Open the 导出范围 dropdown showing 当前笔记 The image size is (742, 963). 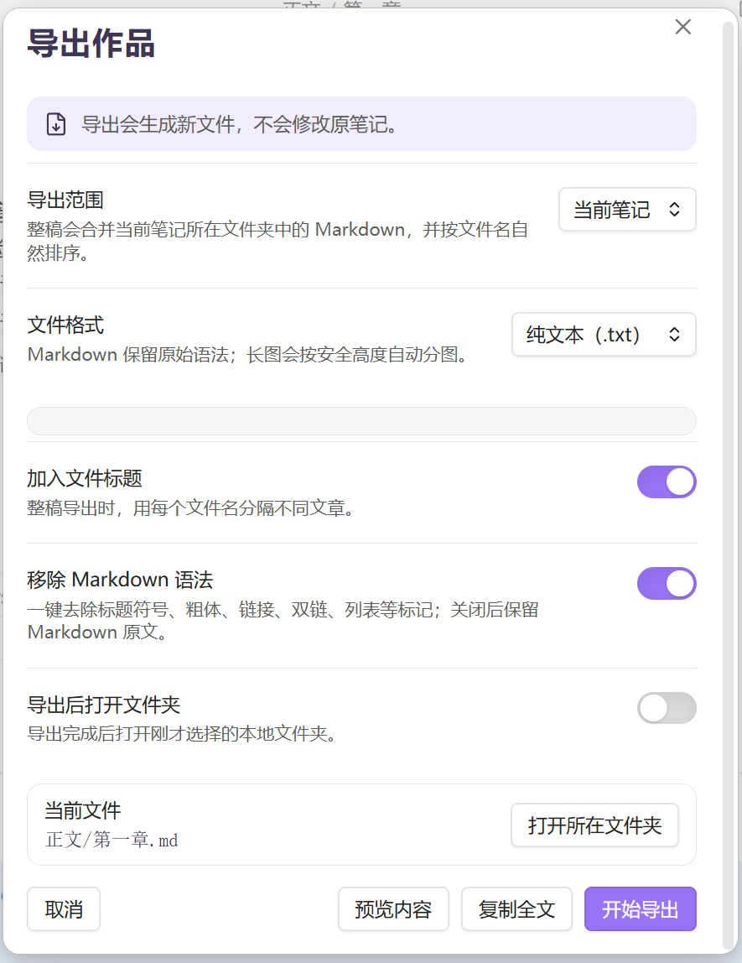[x=626, y=210]
